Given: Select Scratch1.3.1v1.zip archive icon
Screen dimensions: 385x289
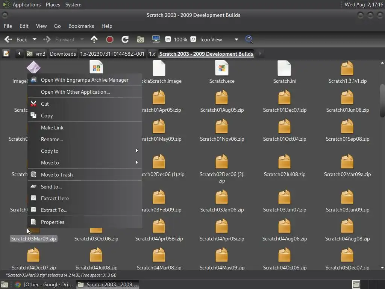Looking at the screenshot, I should coord(347,68).
